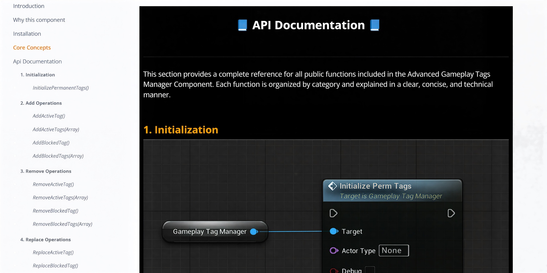This screenshot has width=547, height=273.
Task: Go to Why this component
Action: pyautogui.click(x=39, y=20)
